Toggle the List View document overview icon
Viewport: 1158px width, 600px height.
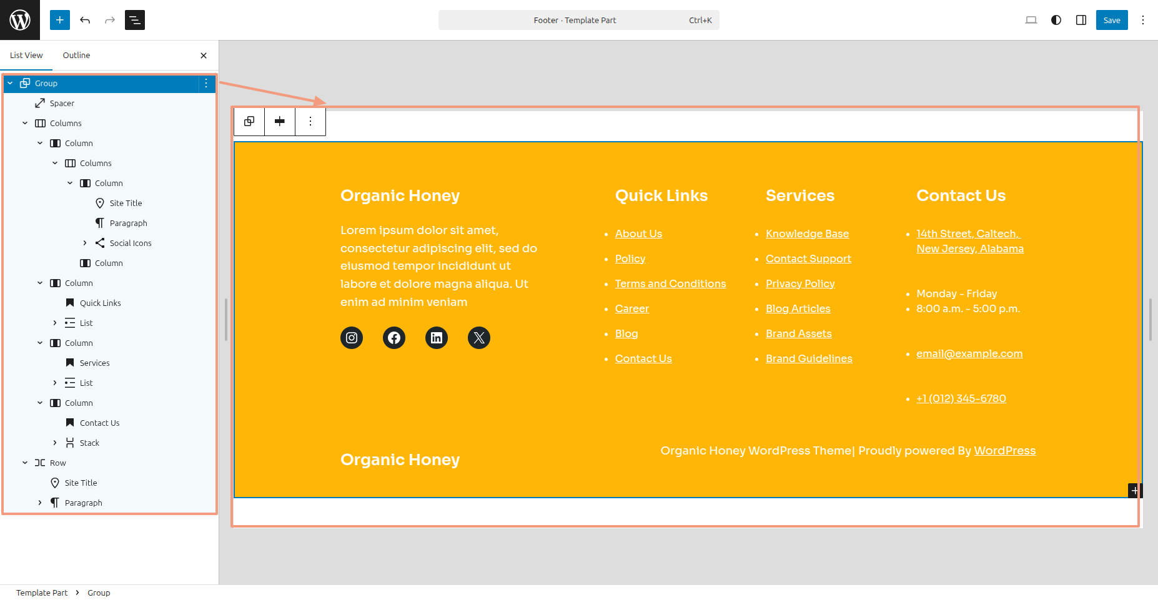(135, 20)
